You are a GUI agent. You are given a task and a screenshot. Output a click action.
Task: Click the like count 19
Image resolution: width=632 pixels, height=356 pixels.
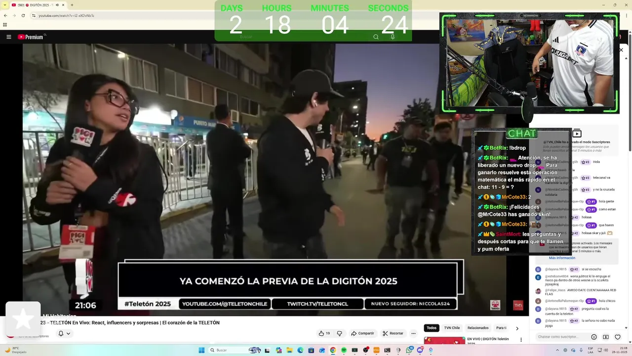tap(328, 333)
